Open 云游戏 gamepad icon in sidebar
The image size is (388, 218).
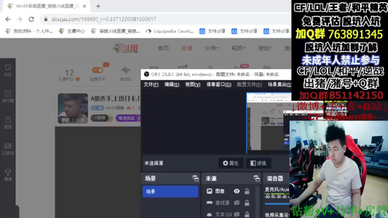(8, 149)
